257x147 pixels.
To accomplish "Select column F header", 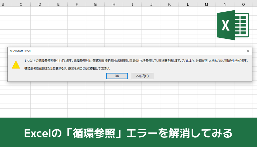I will [x=77, y=4].
